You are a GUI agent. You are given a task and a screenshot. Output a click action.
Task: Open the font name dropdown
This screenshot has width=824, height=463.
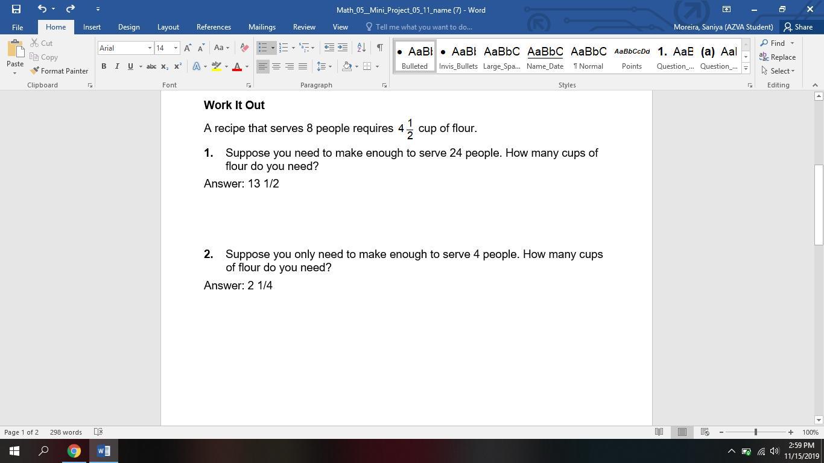pyautogui.click(x=150, y=48)
